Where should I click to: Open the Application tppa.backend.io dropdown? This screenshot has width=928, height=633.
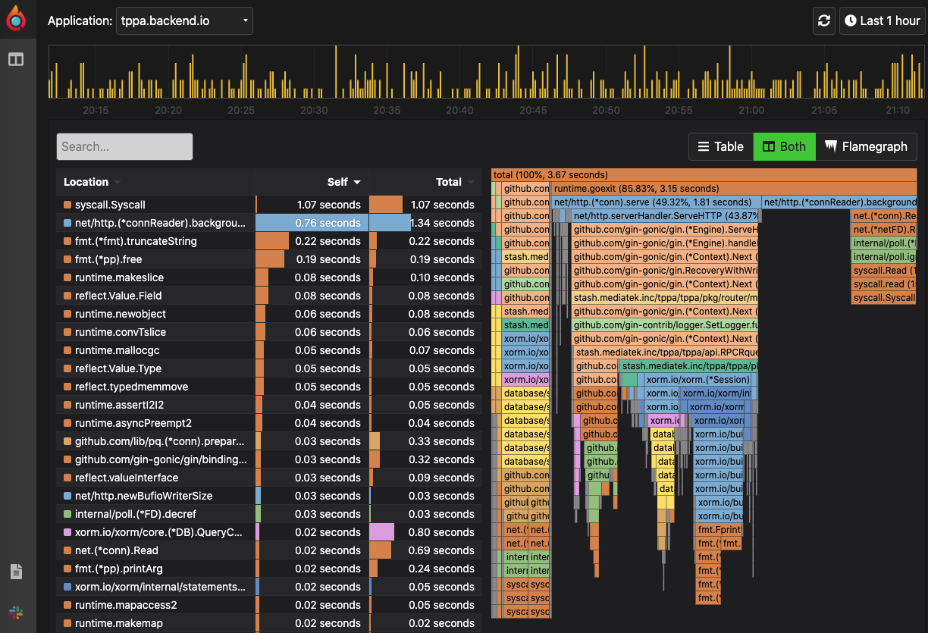pyautogui.click(x=184, y=20)
